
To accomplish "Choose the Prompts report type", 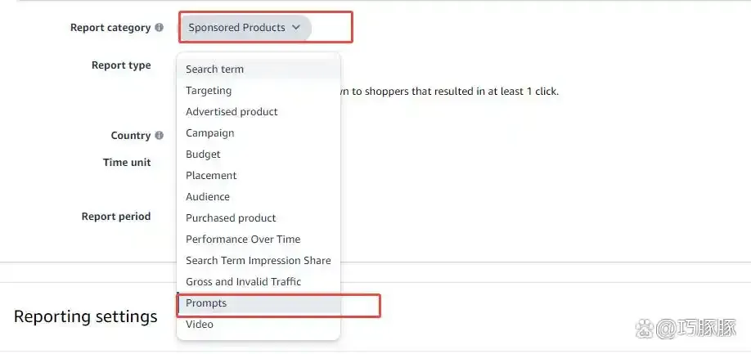I will (x=206, y=303).
